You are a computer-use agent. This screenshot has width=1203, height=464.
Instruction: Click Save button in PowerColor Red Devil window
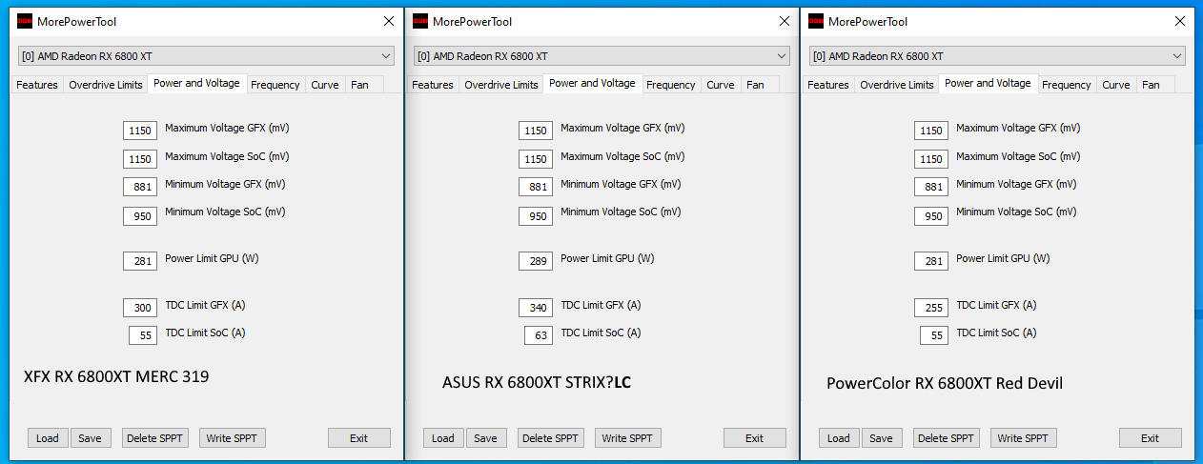coord(881,438)
